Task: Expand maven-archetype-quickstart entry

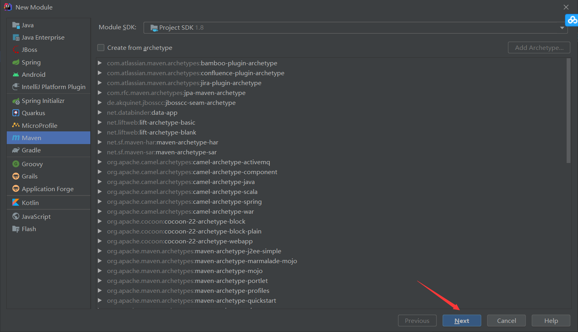Action: (x=100, y=300)
